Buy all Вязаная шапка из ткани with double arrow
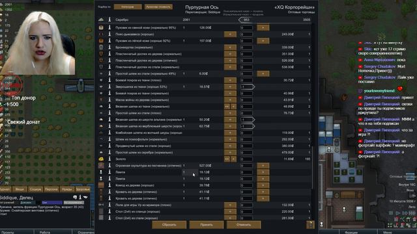The height and width of the screenshot is (234, 417). [x=227, y=107]
